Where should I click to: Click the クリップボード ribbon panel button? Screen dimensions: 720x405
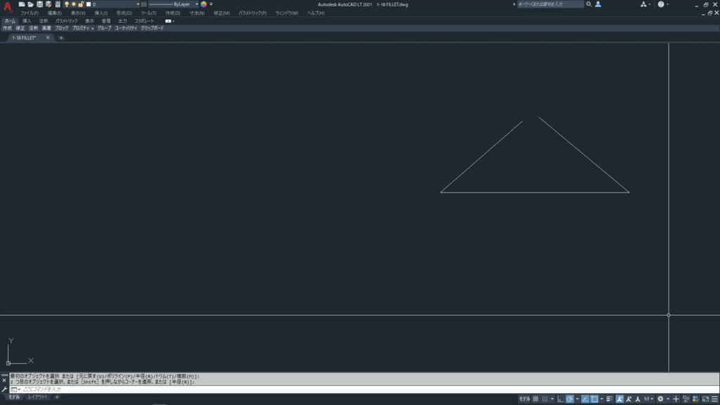[x=152, y=28]
